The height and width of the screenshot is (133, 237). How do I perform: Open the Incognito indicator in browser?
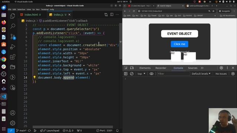coord(224,11)
